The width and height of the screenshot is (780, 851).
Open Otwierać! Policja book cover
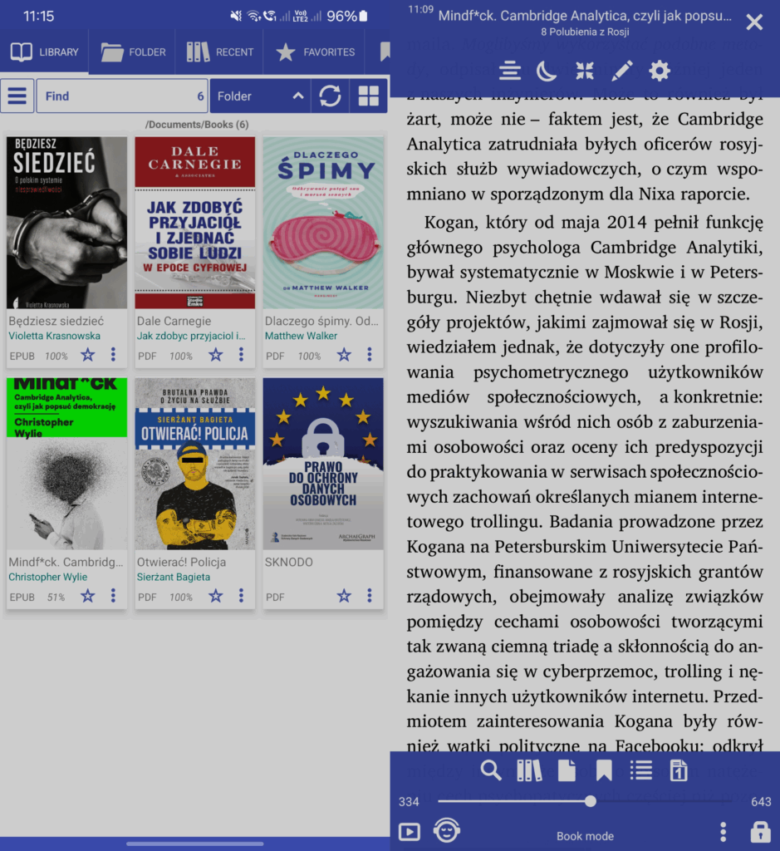click(194, 464)
